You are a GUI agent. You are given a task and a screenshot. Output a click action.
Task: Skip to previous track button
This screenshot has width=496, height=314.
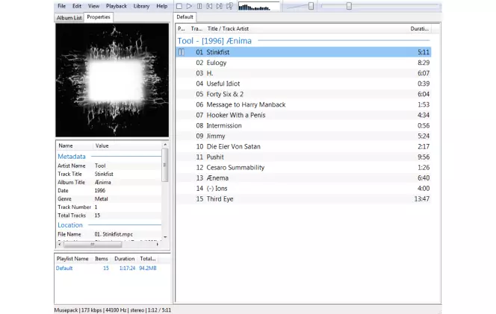pyautogui.click(x=209, y=6)
